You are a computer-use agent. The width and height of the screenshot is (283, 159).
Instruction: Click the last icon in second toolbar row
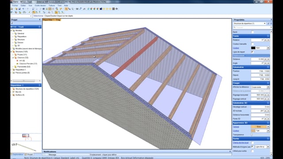62,12
